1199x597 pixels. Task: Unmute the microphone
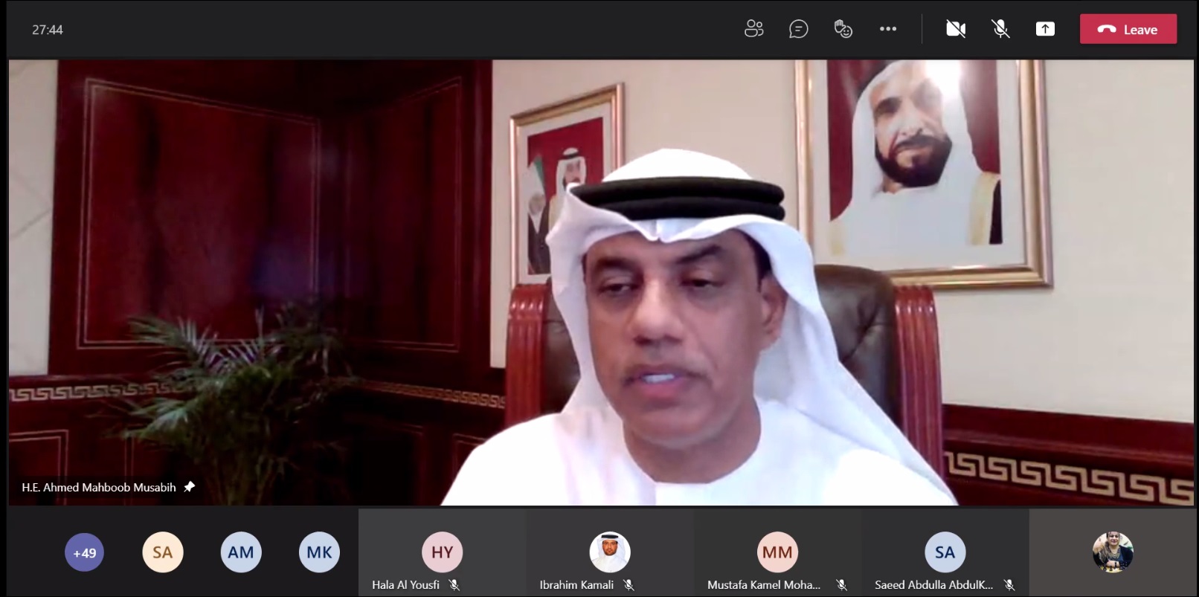[1000, 29]
